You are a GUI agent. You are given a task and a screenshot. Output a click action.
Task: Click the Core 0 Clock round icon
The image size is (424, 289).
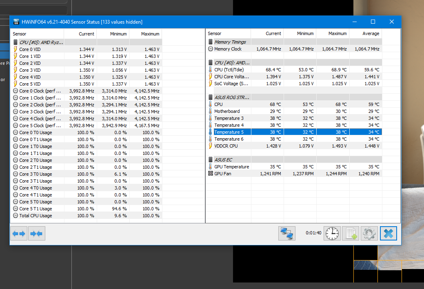pos(16,91)
